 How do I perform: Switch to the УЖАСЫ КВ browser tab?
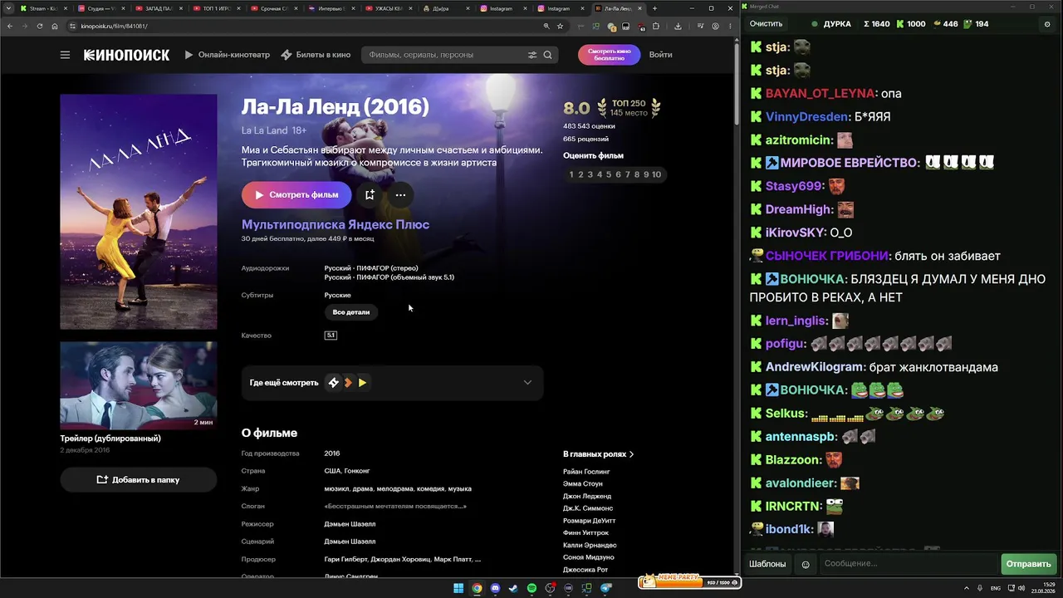[390, 8]
